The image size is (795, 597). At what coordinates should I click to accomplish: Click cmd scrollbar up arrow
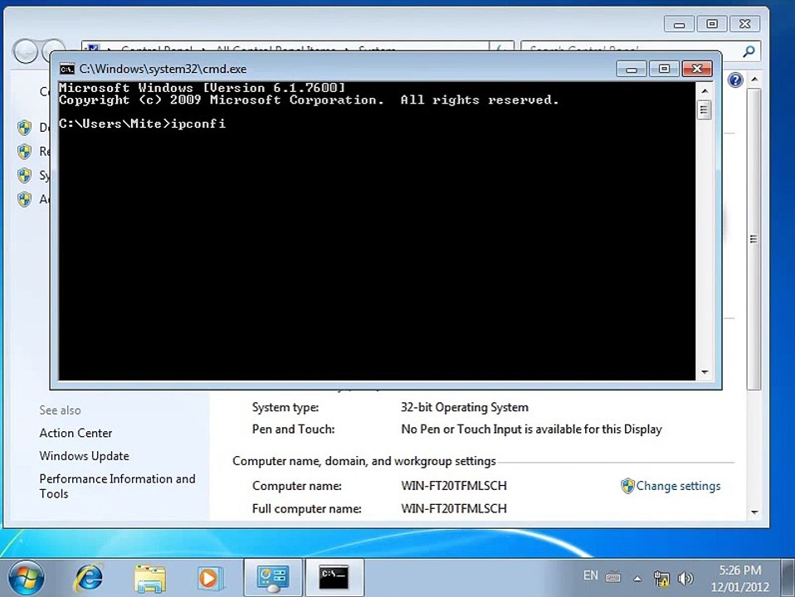pyautogui.click(x=705, y=90)
